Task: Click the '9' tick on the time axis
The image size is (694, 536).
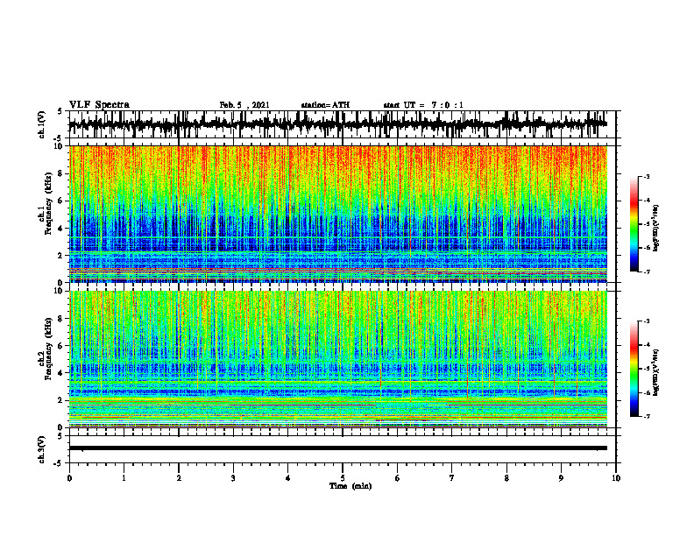Action: (561, 478)
